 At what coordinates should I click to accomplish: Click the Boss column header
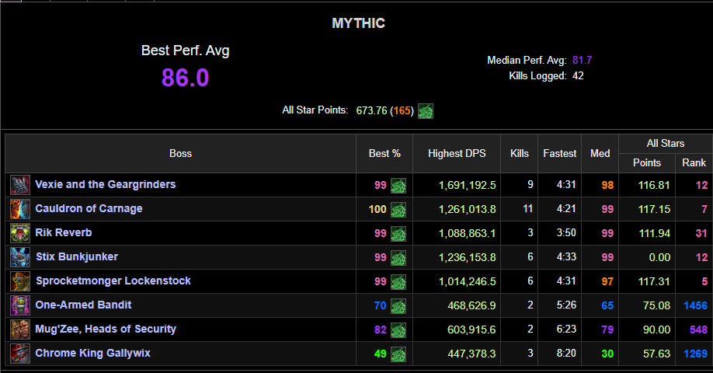[180, 153]
